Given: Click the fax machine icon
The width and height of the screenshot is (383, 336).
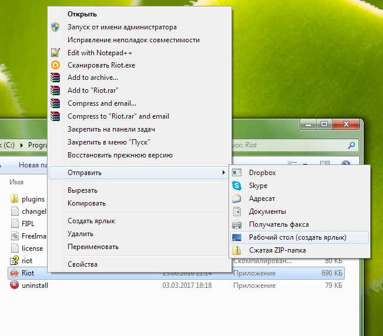Looking at the screenshot, I should (x=237, y=224).
